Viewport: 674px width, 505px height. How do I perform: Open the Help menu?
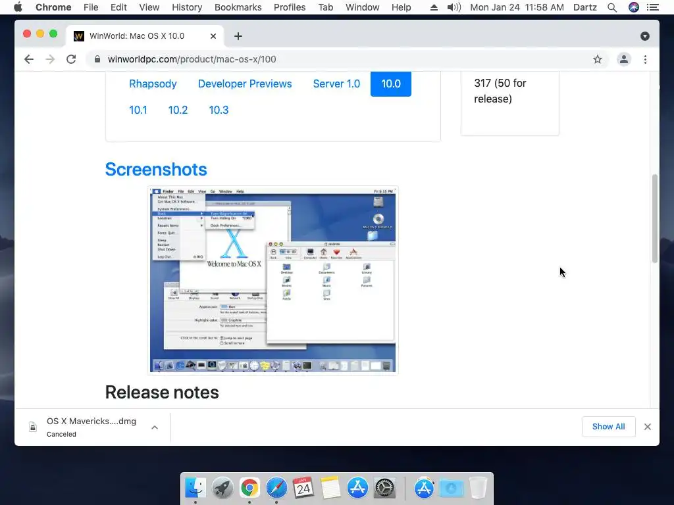(x=401, y=7)
